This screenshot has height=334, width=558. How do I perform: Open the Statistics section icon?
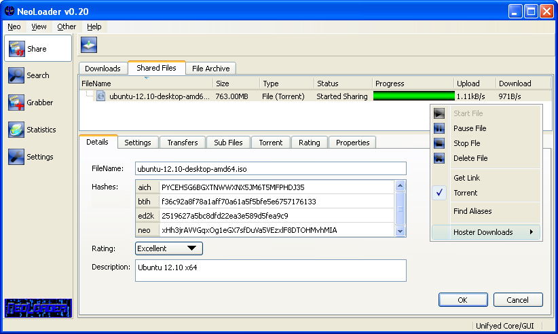(x=16, y=130)
